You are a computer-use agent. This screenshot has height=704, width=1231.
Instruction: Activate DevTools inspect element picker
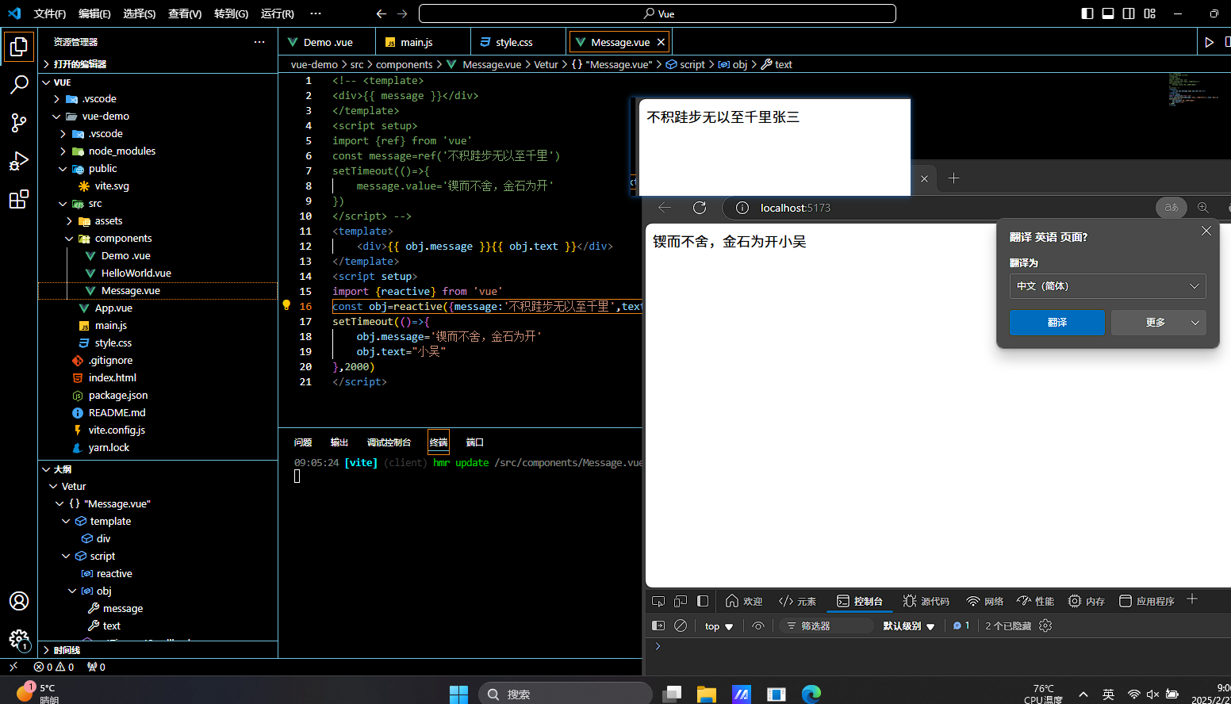coord(658,601)
